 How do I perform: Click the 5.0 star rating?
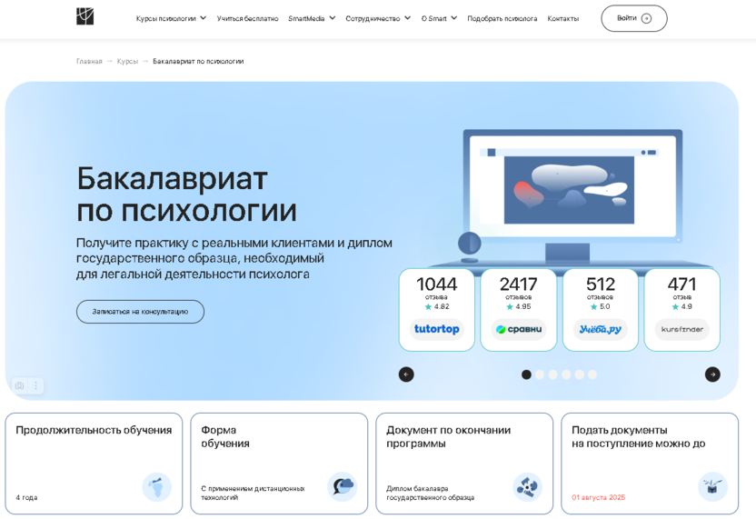(x=601, y=306)
